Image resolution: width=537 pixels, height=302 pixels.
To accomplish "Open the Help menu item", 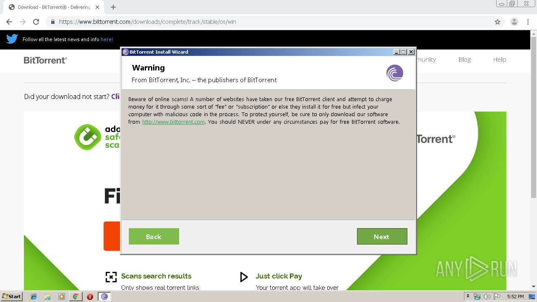I will [499, 60].
